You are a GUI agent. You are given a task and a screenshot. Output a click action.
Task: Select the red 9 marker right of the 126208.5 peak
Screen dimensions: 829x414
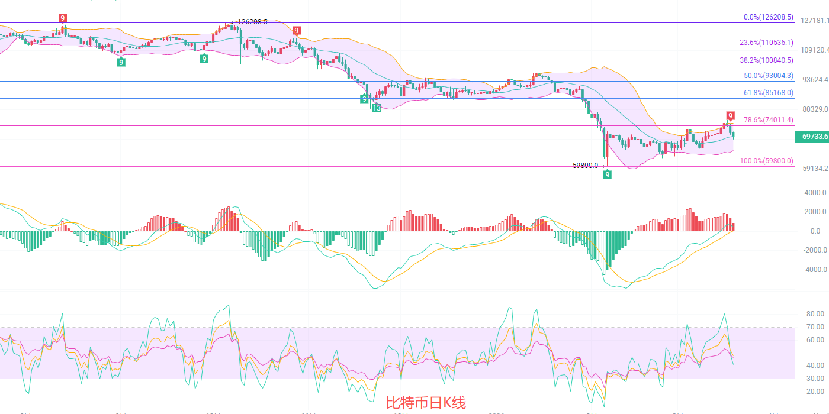pyautogui.click(x=296, y=31)
